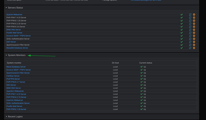
Task: Open PHP-FPM 7.4.33 Server system monitor
Action: (16, 94)
